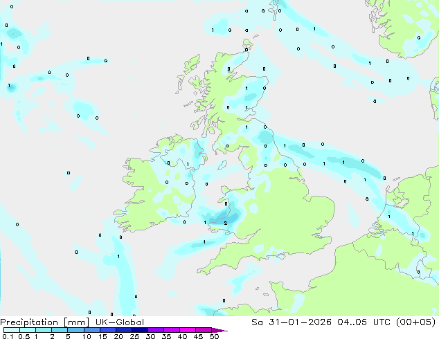
Task: Select the 30–35 mm violet legend swatch
Action: click(x=155, y=330)
